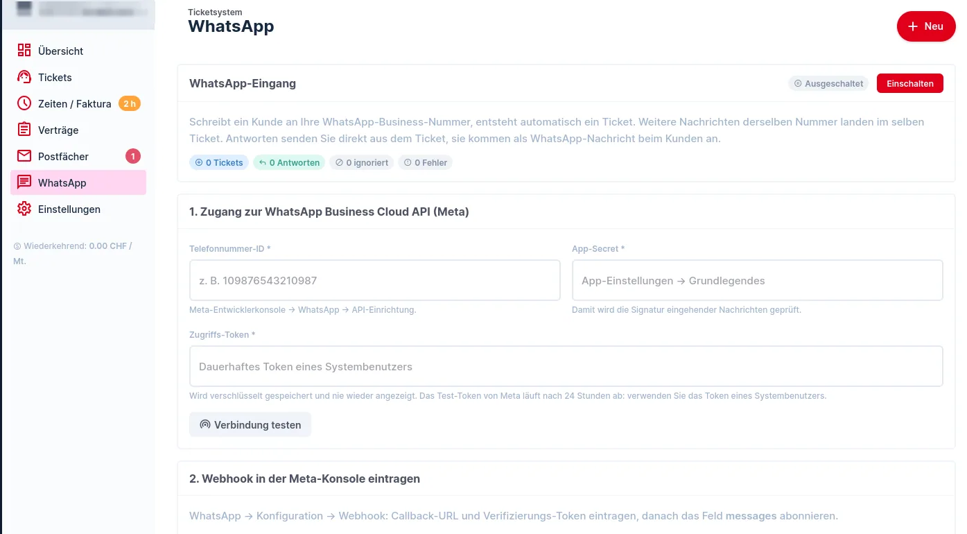967x534 pixels.
Task: Open Tickets in the sidebar
Action: (x=78, y=77)
